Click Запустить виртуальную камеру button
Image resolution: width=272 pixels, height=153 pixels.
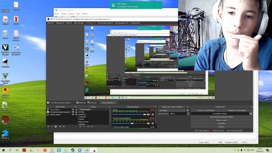point(221,117)
